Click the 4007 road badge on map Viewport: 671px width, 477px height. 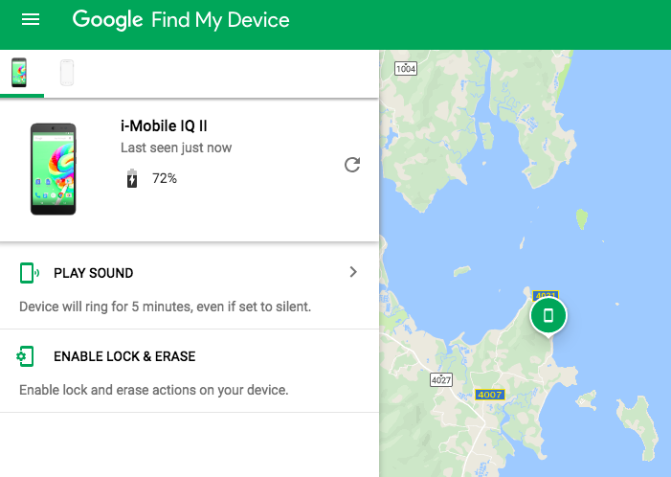[x=488, y=395]
